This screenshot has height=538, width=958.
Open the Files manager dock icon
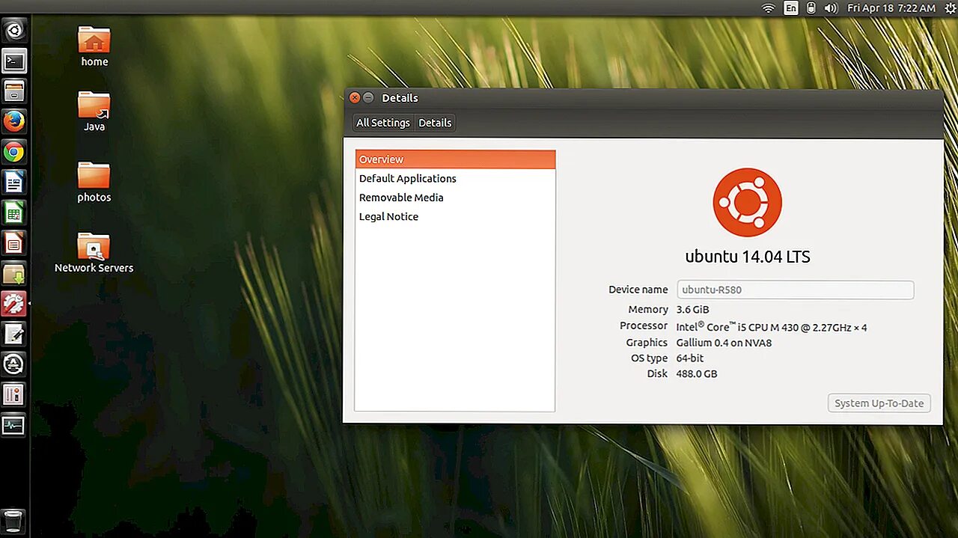coord(14,91)
